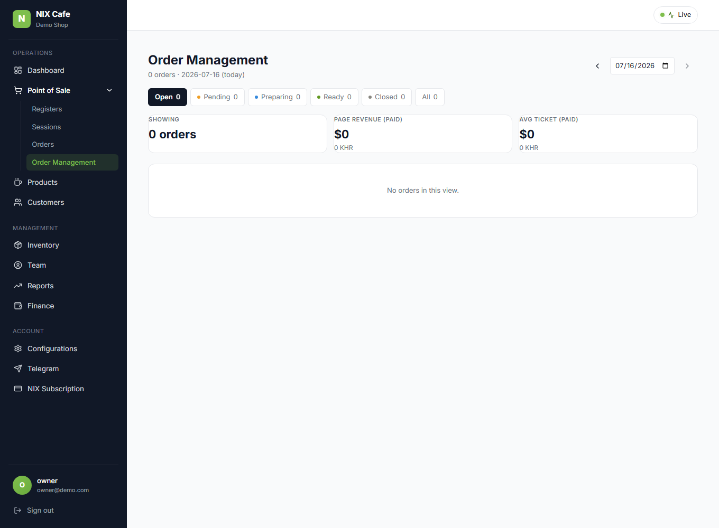Click the Point of Sale cart icon
The height and width of the screenshot is (528, 719).
pyautogui.click(x=18, y=90)
